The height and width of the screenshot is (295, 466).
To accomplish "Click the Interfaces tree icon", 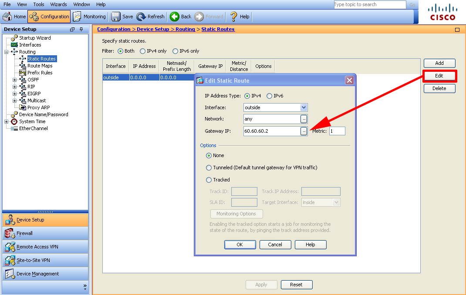I will 14,45.
